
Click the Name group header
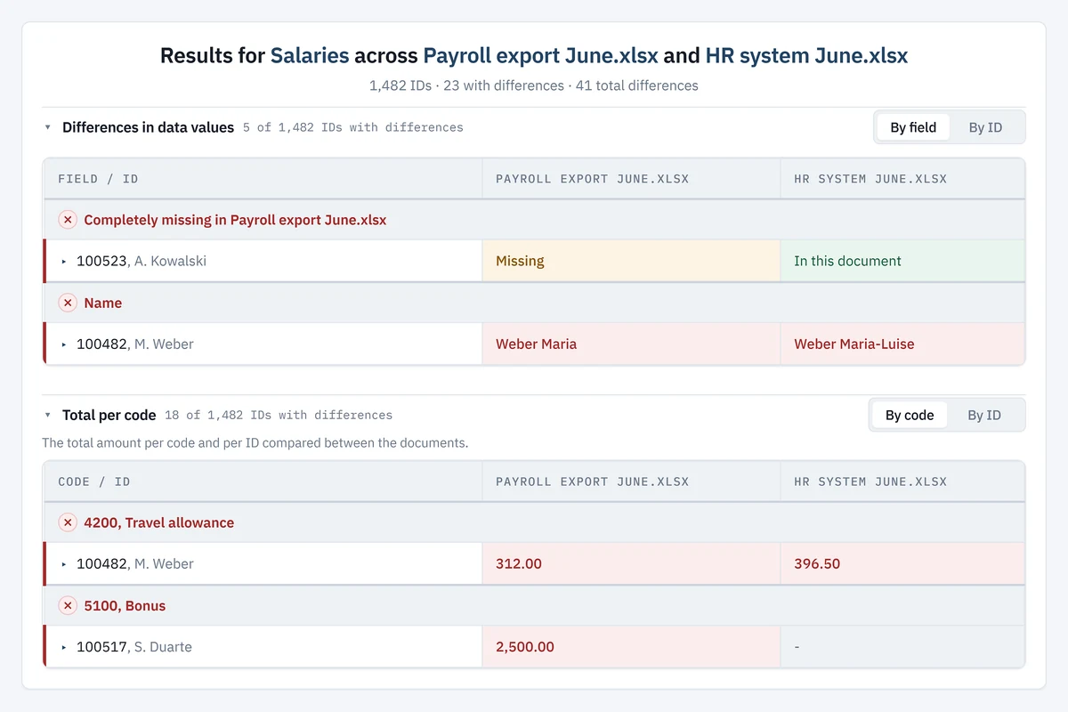(534, 303)
